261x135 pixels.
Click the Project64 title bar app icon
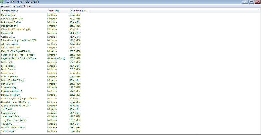[2, 2]
